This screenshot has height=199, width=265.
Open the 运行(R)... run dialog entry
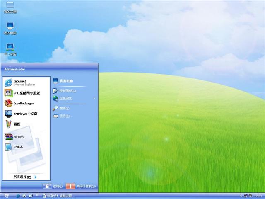pyautogui.click(x=63, y=116)
